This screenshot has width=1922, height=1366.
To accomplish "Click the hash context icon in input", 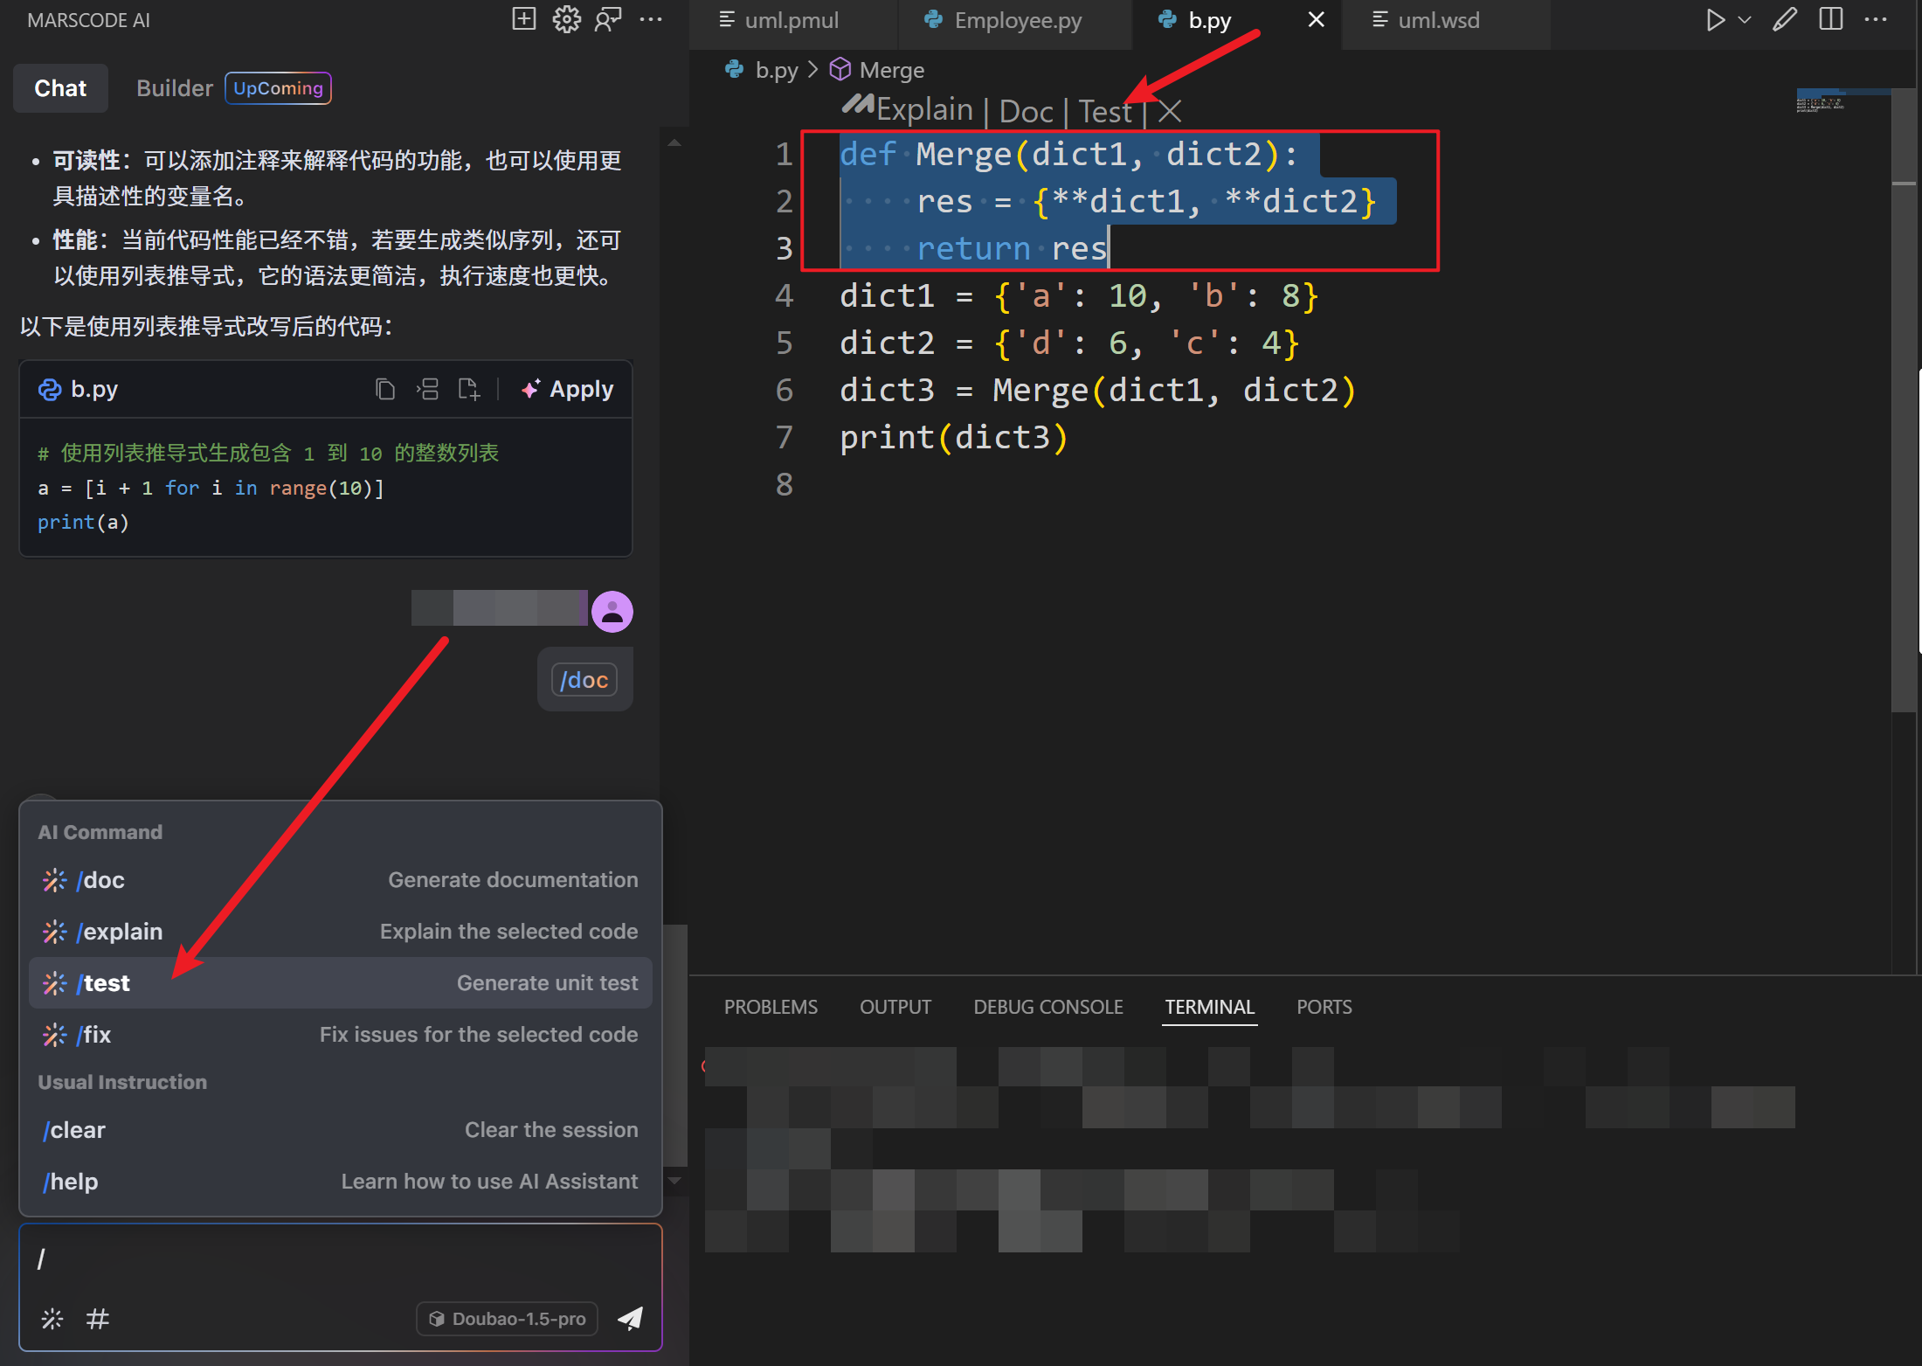I will pyautogui.click(x=97, y=1318).
